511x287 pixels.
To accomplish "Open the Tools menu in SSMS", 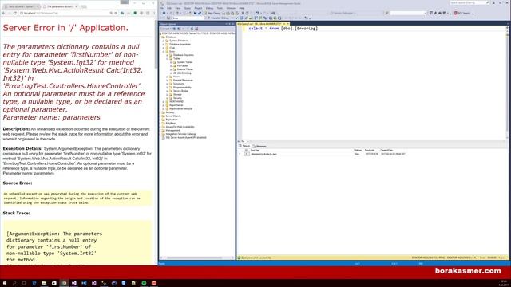I will (x=220, y=8).
